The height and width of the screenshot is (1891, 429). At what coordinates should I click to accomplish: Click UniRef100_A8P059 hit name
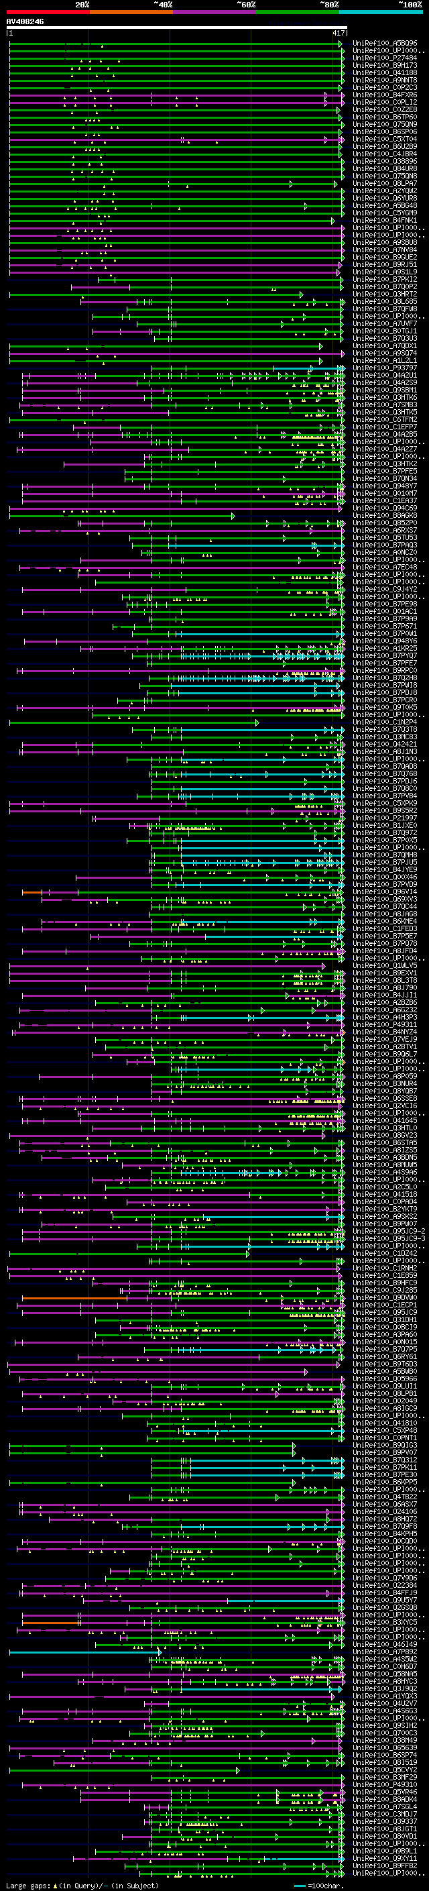point(385,1076)
